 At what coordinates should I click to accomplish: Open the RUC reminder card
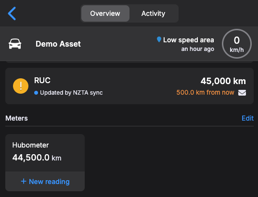(129, 86)
